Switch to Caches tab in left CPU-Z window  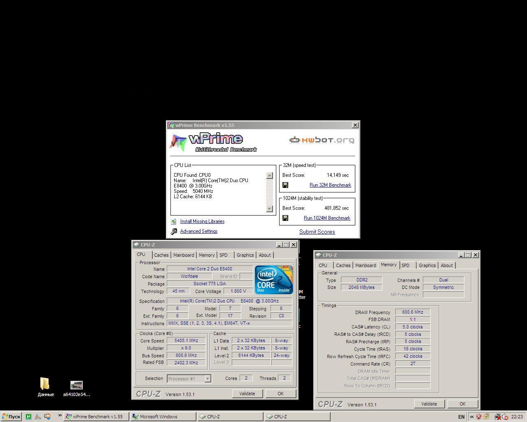(161, 255)
